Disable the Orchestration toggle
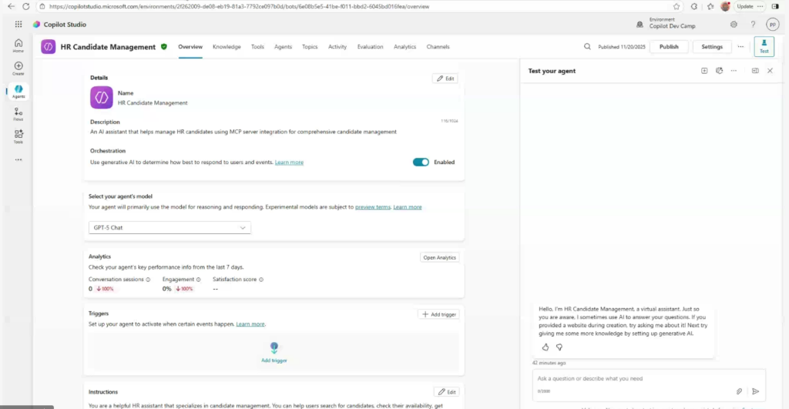Image resolution: width=789 pixels, height=409 pixels. pyautogui.click(x=421, y=162)
